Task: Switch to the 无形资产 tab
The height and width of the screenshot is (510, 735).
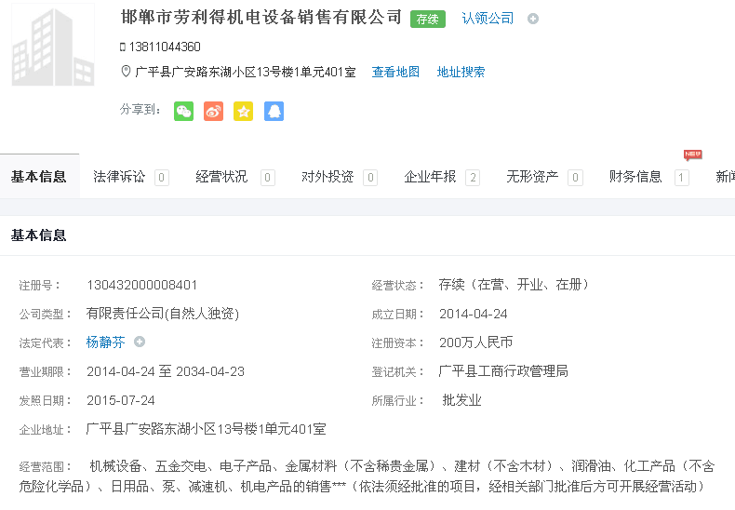Action: 532,177
